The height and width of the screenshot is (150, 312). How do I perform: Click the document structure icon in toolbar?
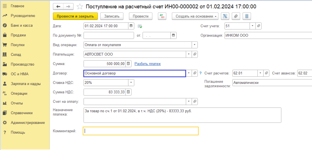point(225,16)
